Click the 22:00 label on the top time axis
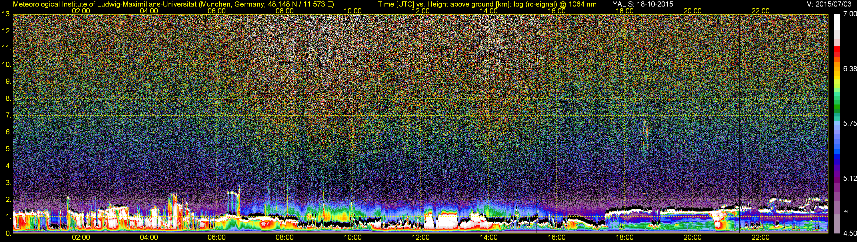Image resolution: width=857 pixels, height=242 pixels. [760, 11]
